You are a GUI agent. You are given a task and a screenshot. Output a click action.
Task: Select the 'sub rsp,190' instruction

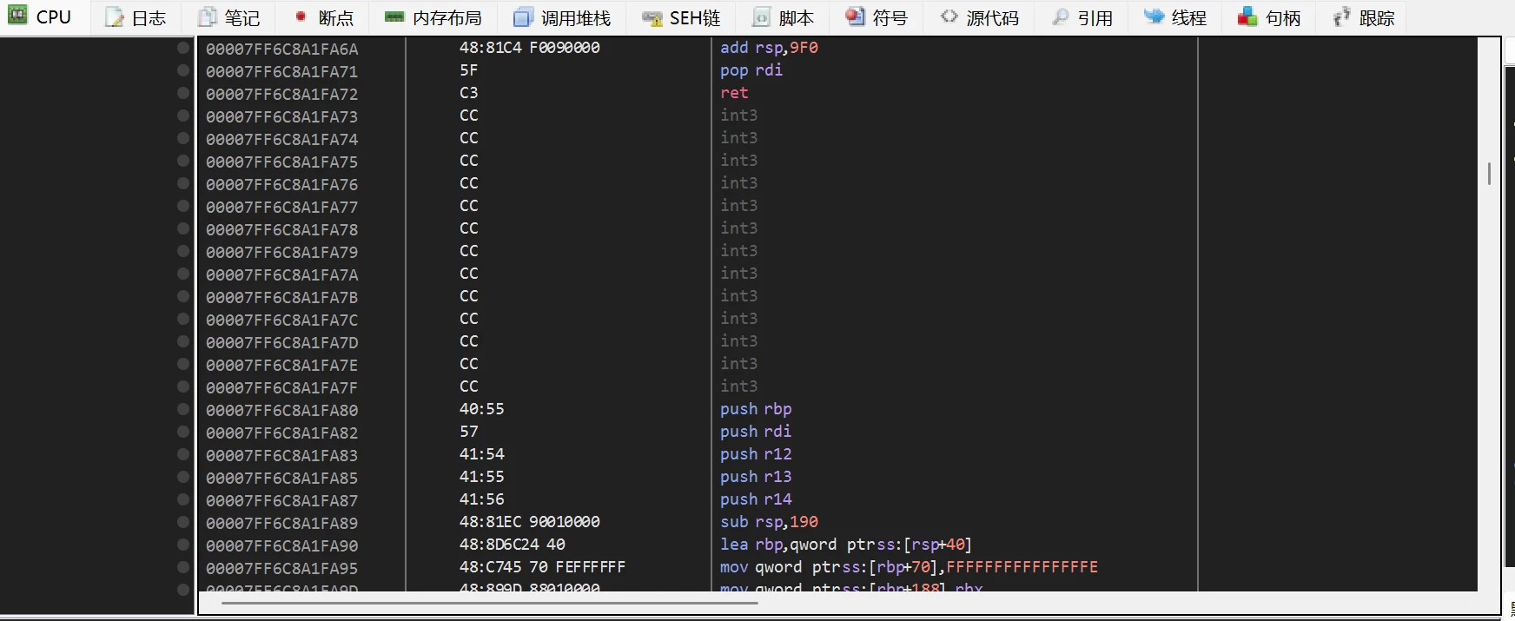point(769,522)
